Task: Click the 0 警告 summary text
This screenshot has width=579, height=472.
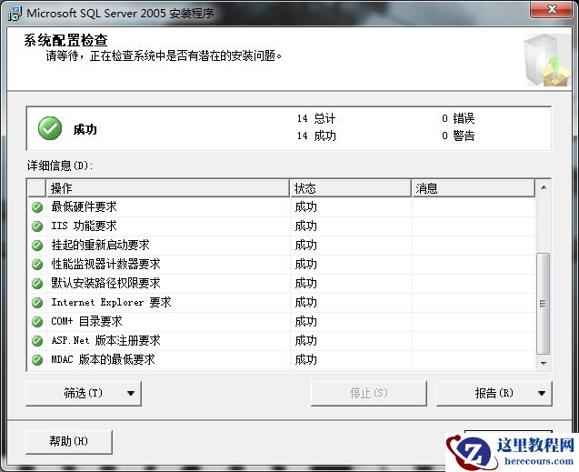Action: click(458, 136)
